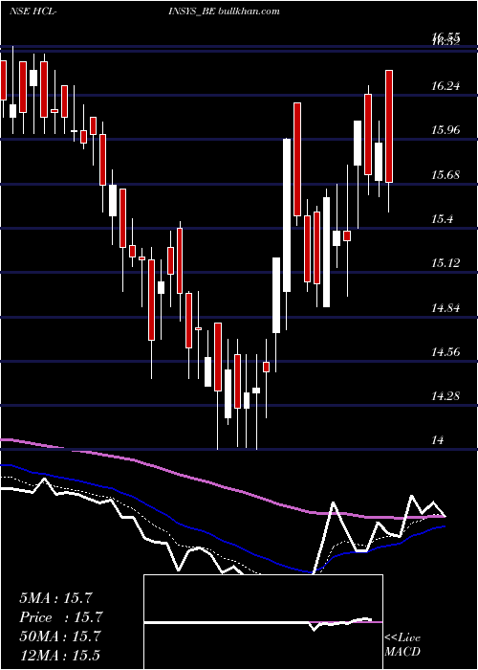The image size is (478, 670).
Task: Click the 15.68 price axis label
Action: coord(445,175)
